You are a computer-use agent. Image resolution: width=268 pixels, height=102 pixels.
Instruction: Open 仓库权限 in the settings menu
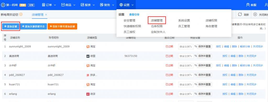pyautogui.click(x=157, y=26)
